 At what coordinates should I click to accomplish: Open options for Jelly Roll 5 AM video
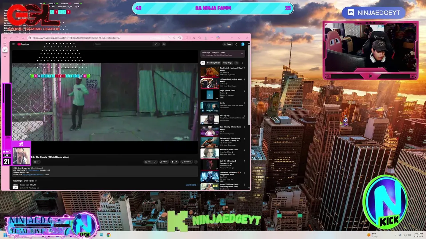coord(244,161)
